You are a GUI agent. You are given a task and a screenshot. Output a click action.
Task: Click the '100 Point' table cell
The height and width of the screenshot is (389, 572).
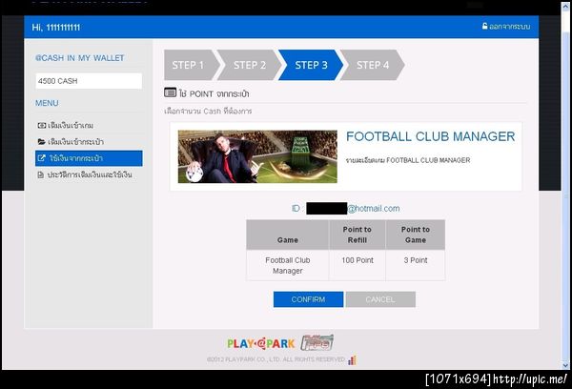click(357, 265)
